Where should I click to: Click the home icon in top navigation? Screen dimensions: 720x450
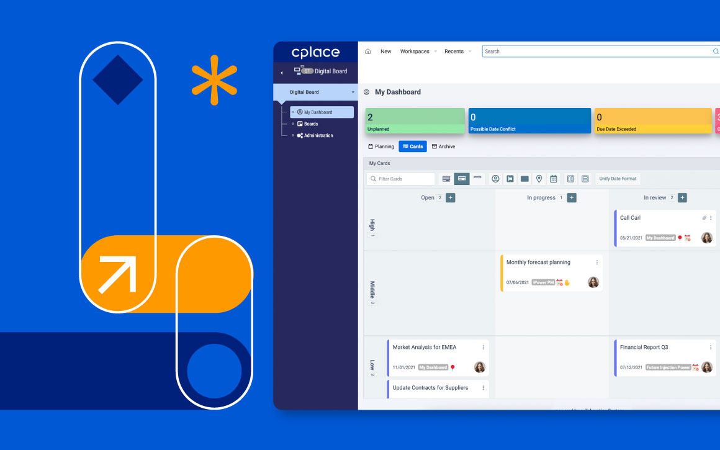tap(367, 52)
